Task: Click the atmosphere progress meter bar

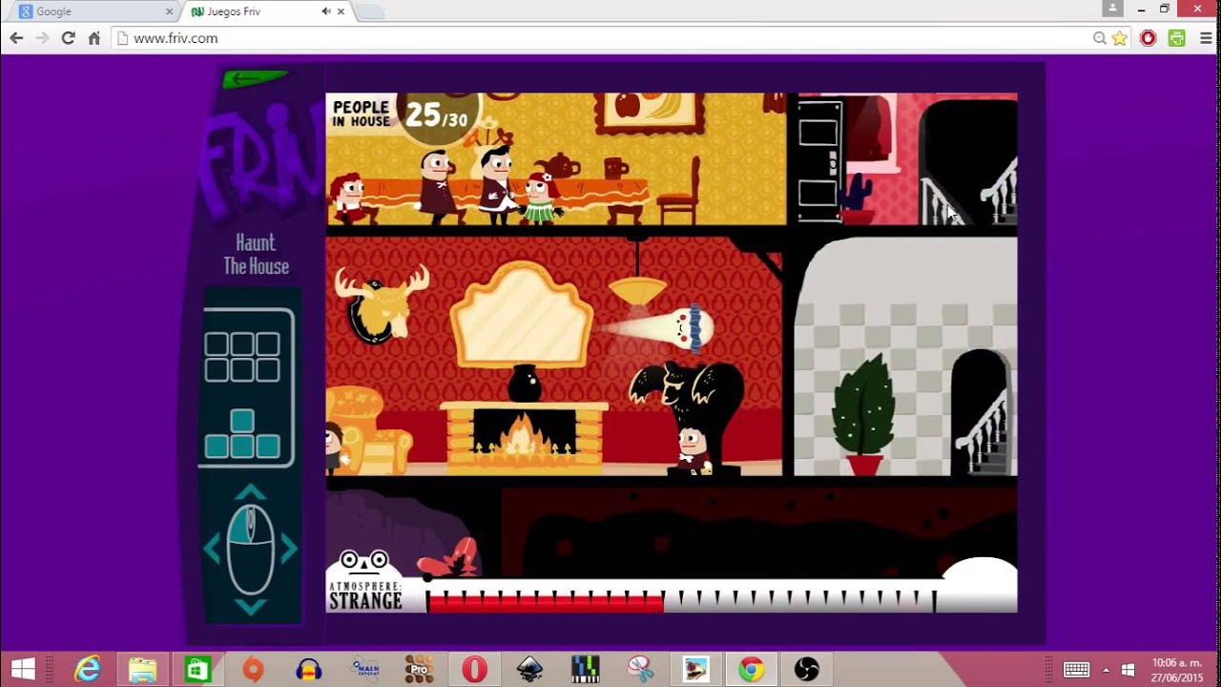Action: [682, 601]
